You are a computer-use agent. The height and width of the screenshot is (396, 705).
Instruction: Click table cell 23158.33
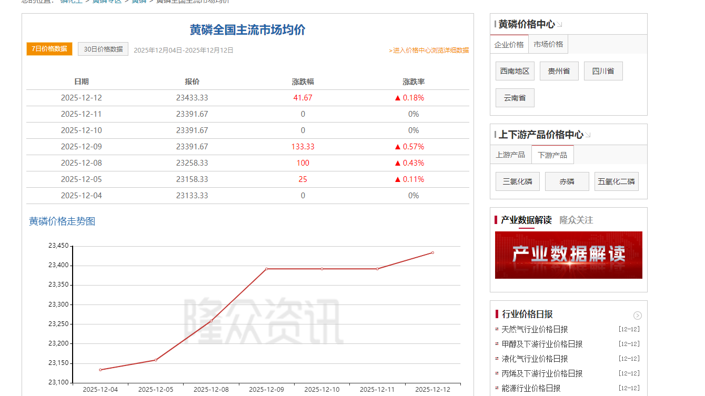point(192,179)
